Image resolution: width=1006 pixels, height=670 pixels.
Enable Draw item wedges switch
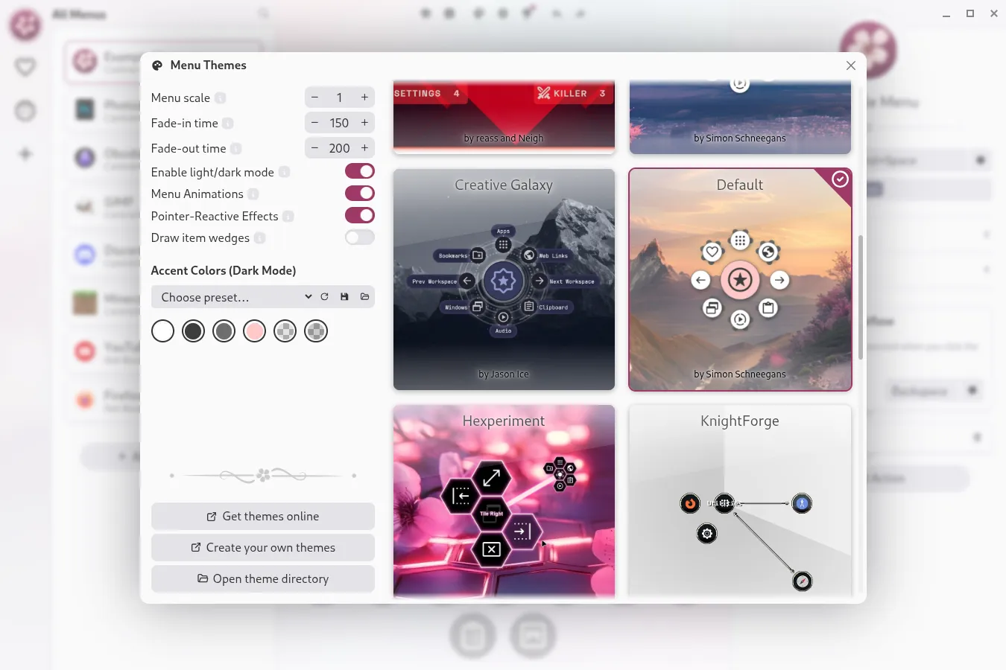[x=360, y=237]
